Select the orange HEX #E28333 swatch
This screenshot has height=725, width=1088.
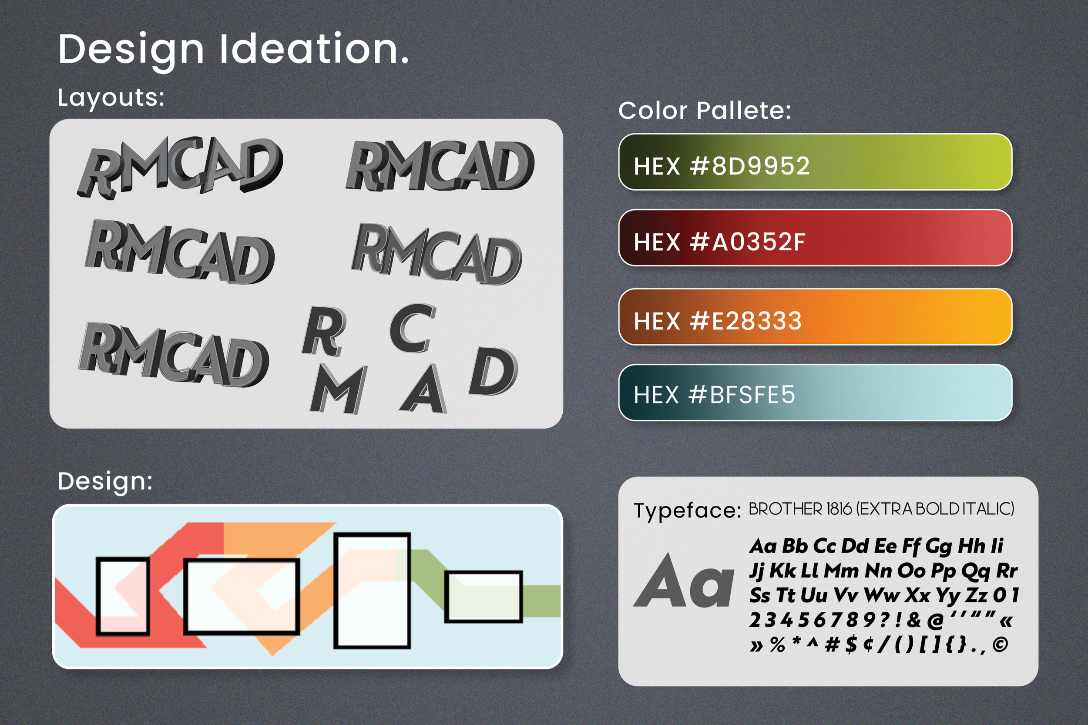815,317
